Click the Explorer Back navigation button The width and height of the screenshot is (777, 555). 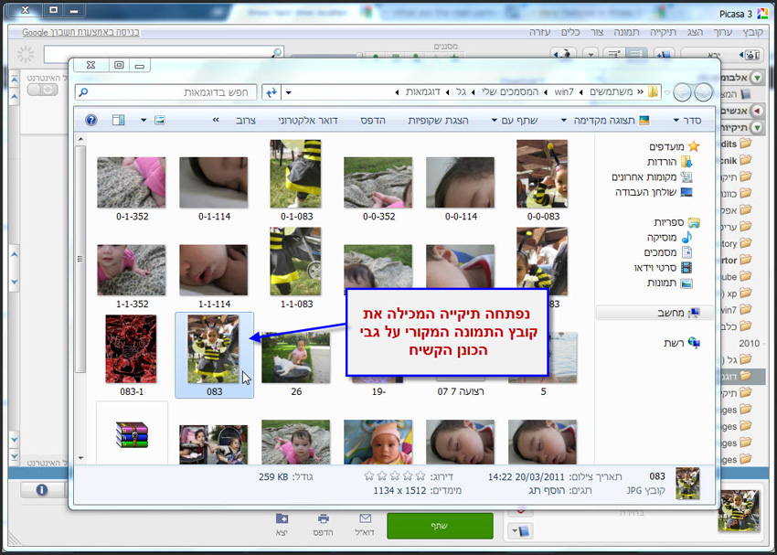click(703, 92)
